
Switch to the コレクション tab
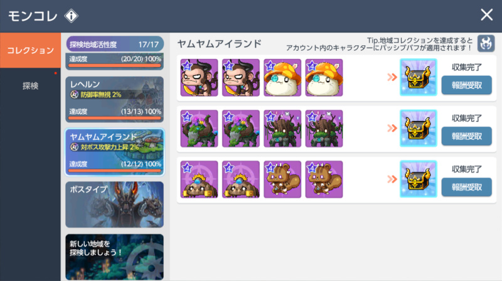click(x=30, y=50)
